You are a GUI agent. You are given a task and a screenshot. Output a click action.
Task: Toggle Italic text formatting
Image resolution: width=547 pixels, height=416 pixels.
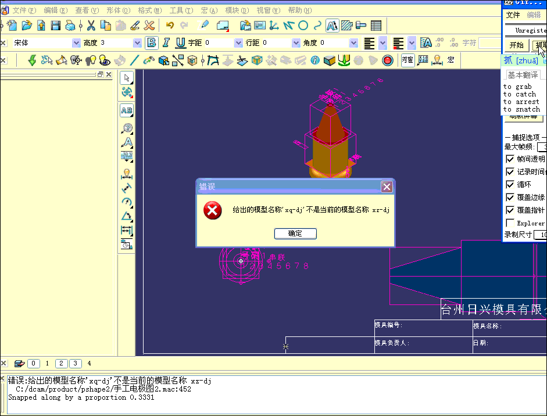click(166, 43)
